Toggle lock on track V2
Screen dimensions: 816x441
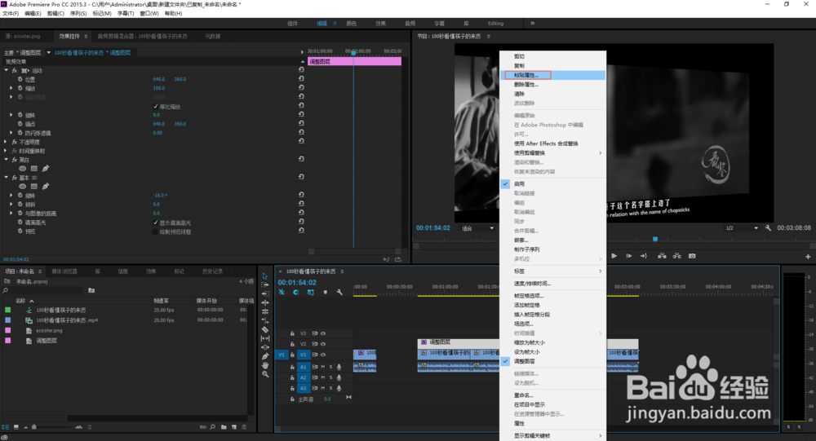292,344
